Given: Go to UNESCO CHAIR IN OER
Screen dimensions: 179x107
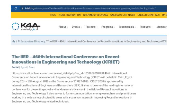Looking at the screenshot, I should 122,15.
